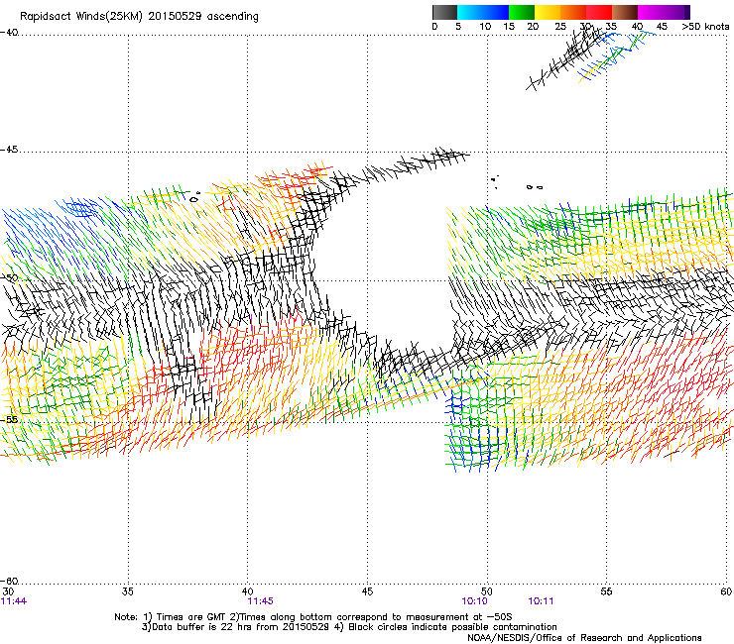Click the 'NOAA/NESDIS/Office of Research and Applications' credit
Image resolution: width=734 pixels, height=644 pixels.
point(584,638)
